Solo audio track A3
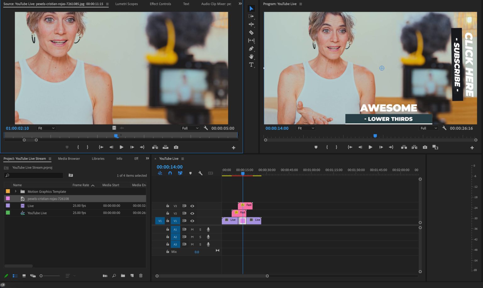 click(200, 244)
